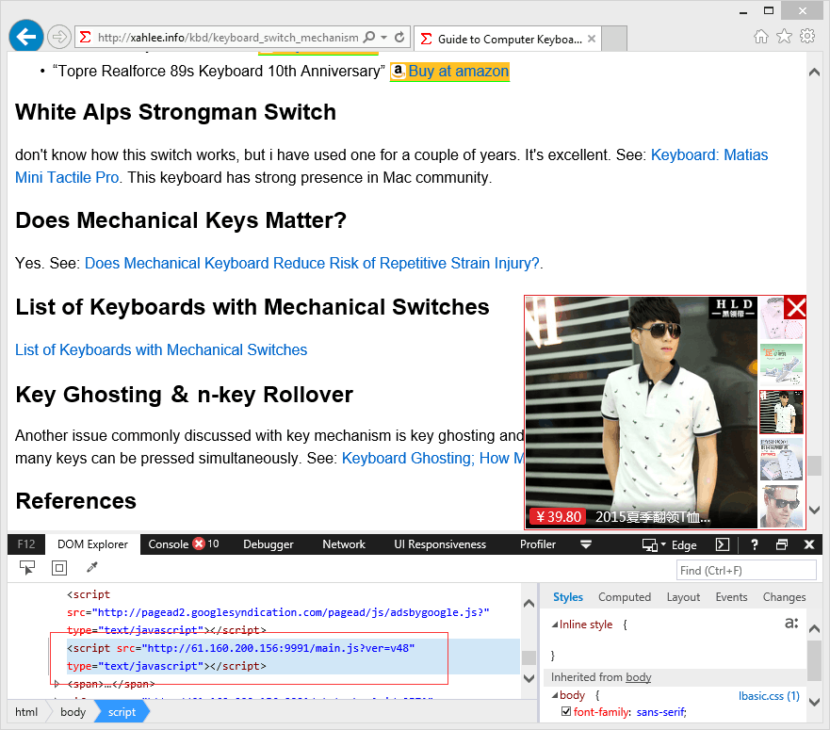Image resolution: width=830 pixels, height=730 pixels.
Task: Click the browser Forward arrow button
Action: (58, 37)
